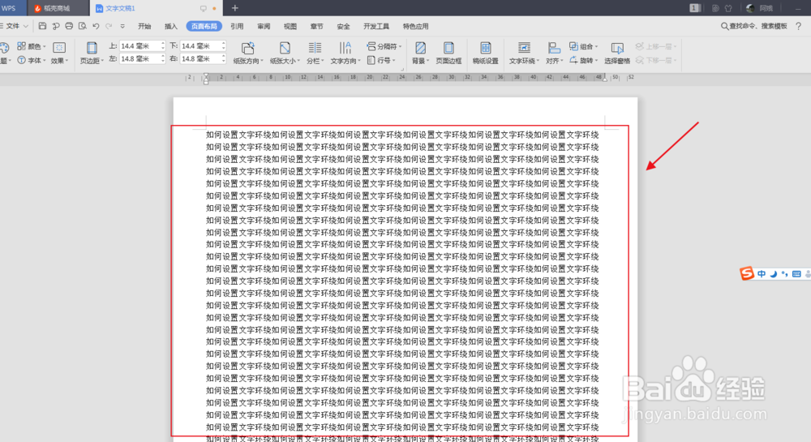
Task: Open the 文件 file menu dropdown
Action: pos(15,26)
